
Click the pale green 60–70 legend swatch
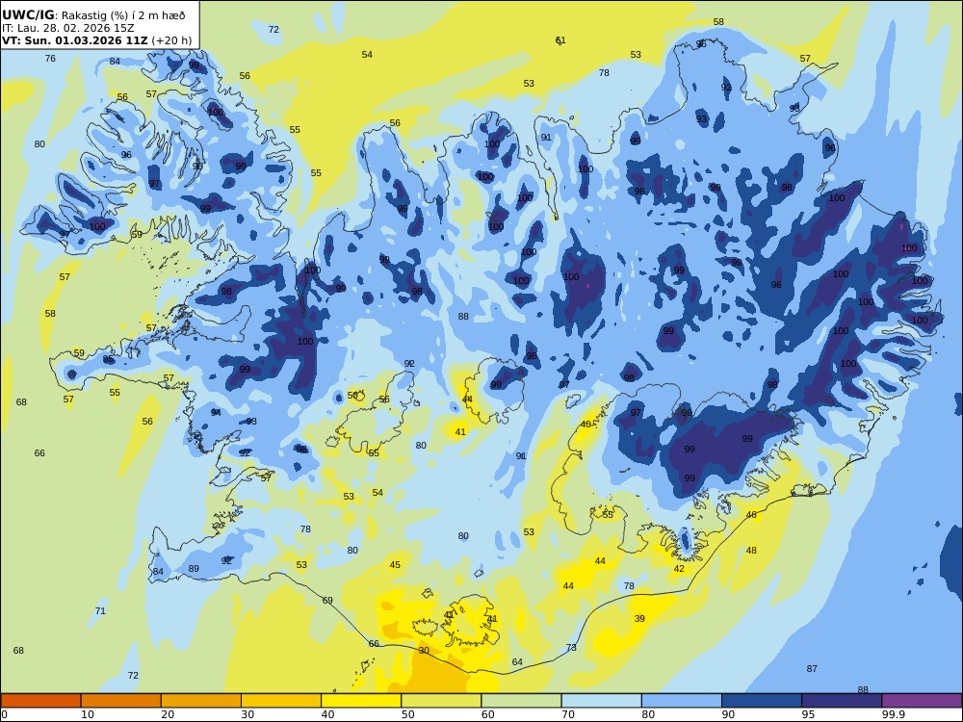pos(521,701)
